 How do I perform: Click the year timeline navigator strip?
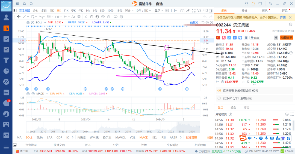click(113, 127)
